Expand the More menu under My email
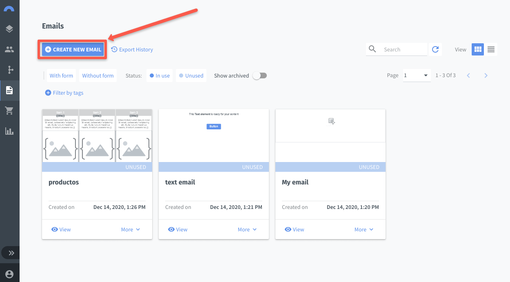 tap(364, 229)
